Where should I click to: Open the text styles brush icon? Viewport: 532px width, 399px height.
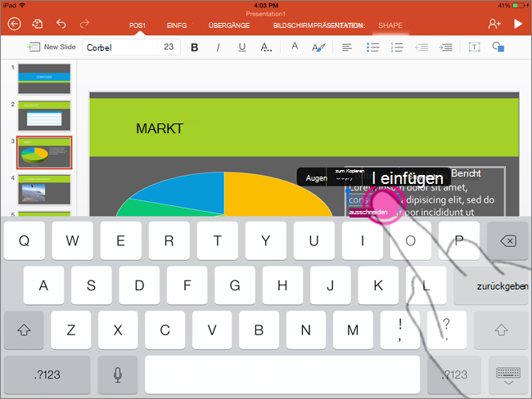318,47
